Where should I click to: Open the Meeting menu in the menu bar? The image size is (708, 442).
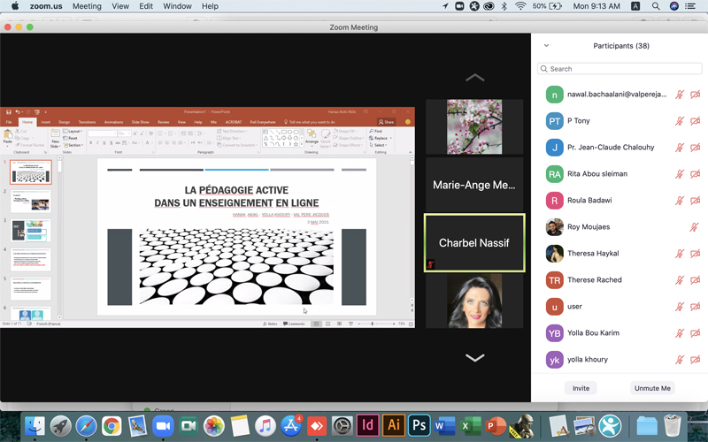[x=87, y=6]
